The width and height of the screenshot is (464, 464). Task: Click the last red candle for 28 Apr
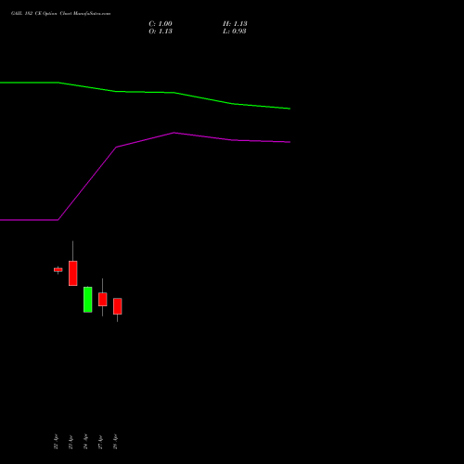(x=118, y=306)
